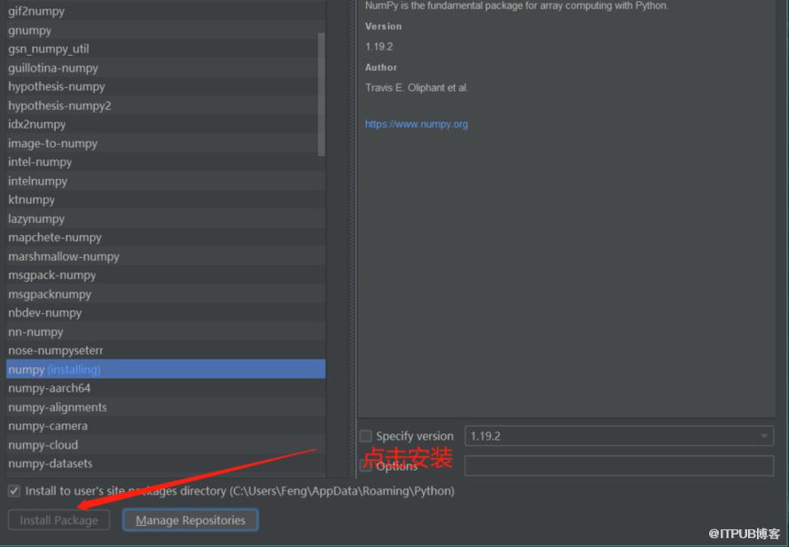Click the package list scrollbar
Screen dimensions: 789x547
click(x=321, y=95)
